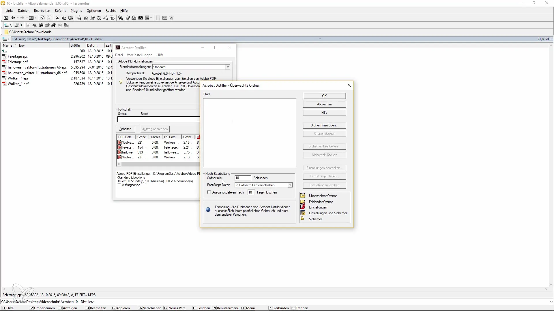The height and width of the screenshot is (311, 554).
Task: Open the directory path history dropdown
Action: (x=320, y=39)
